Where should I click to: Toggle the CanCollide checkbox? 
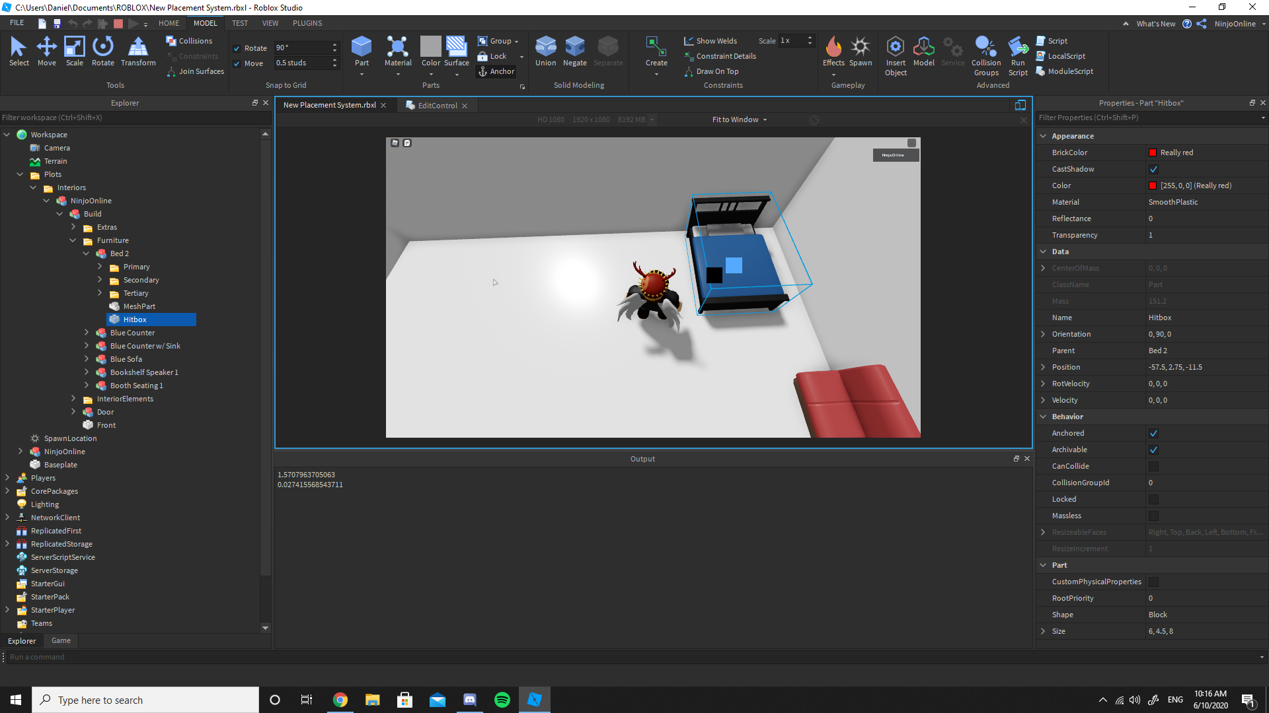pyautogui.click(x=1153, y=466)
